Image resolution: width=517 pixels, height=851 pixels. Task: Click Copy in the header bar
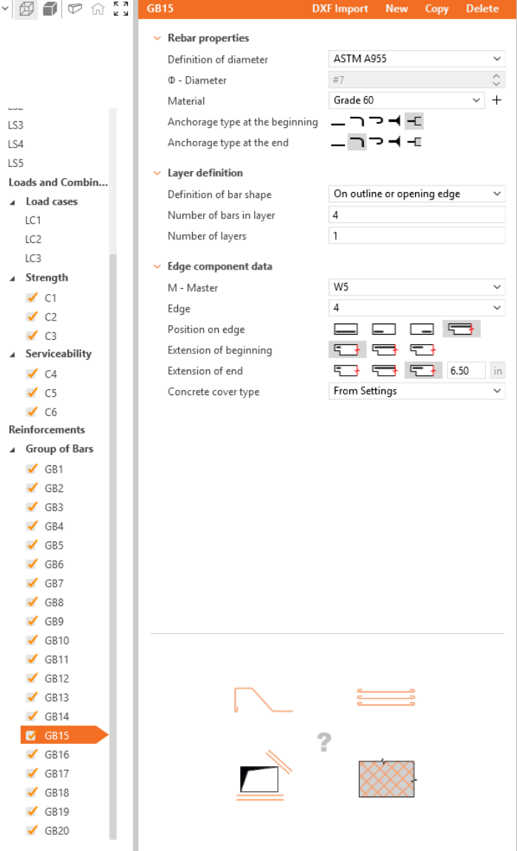(x=436, y=9)
